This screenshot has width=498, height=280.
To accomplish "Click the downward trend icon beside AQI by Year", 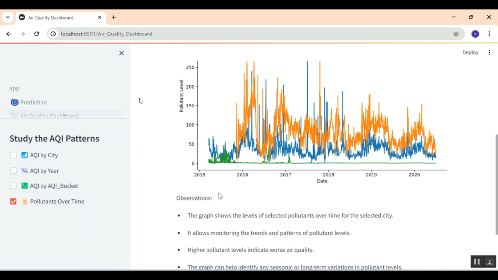I will click(x=24, y=171).
